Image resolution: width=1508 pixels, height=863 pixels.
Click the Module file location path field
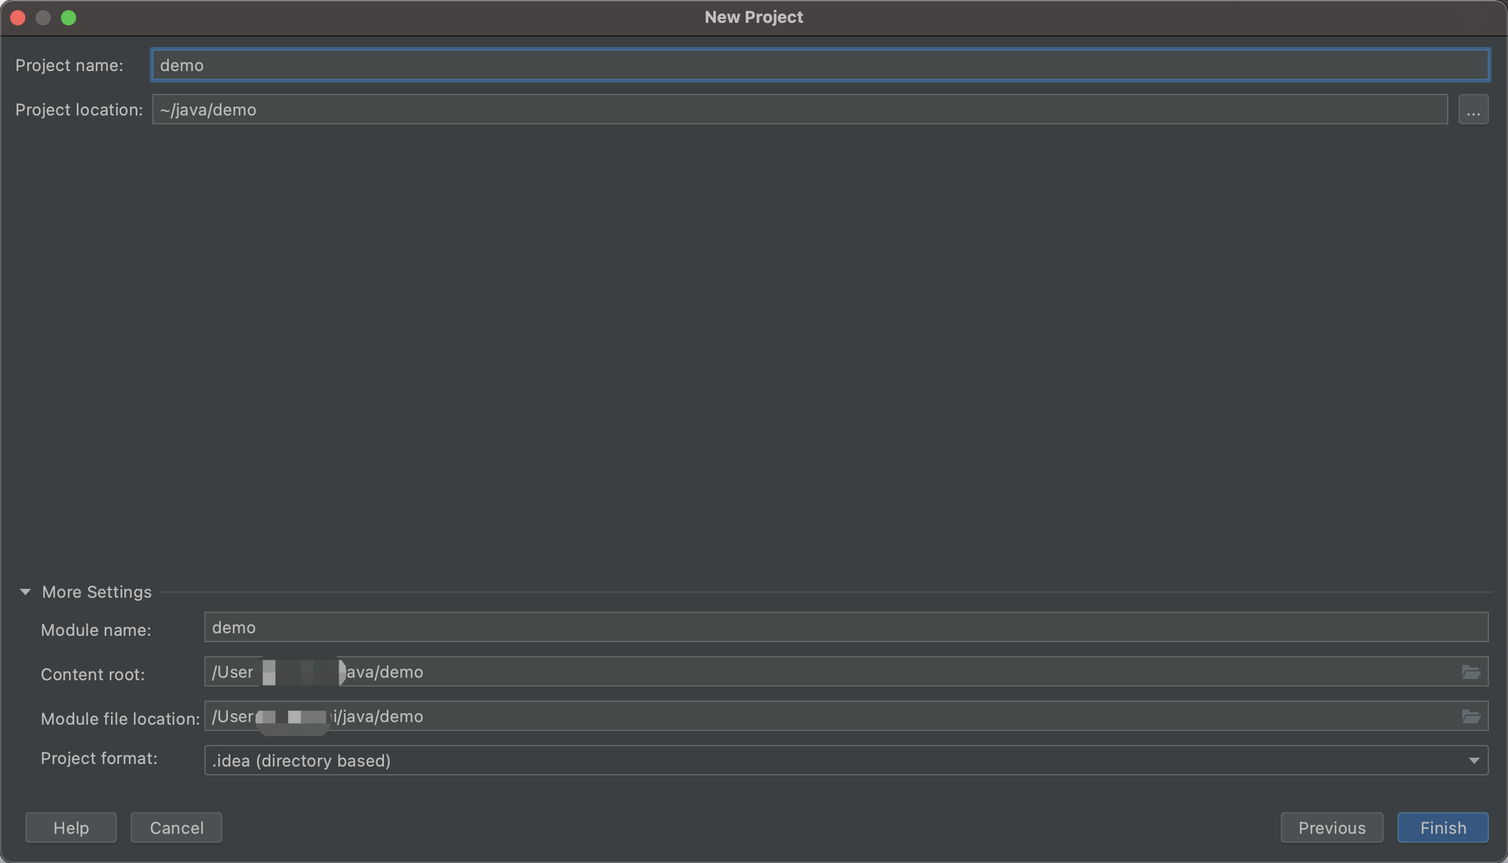(889, 716)
